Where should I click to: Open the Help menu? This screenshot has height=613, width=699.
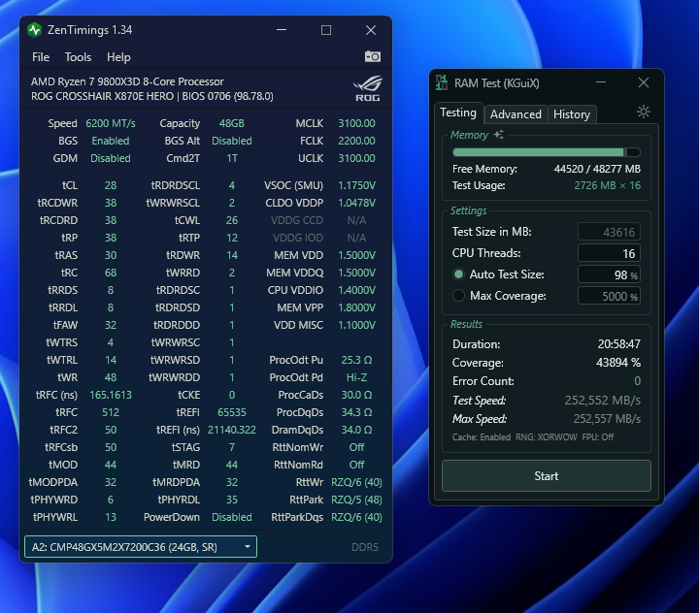tap(118, 57)
